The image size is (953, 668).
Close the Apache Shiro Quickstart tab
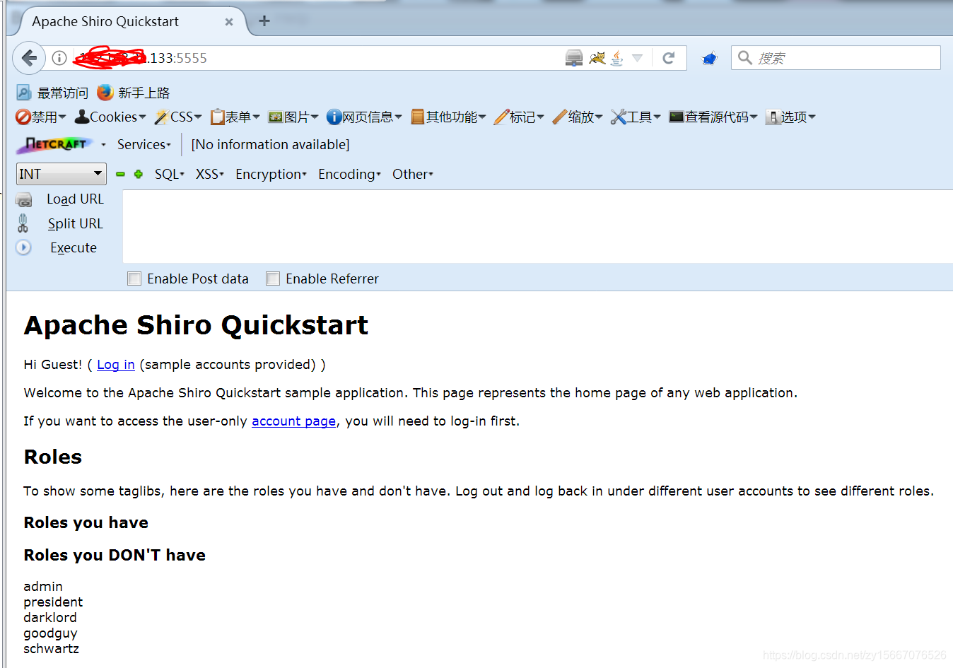[x=229, y=22]
